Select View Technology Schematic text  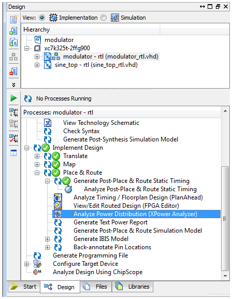[101, 123]
